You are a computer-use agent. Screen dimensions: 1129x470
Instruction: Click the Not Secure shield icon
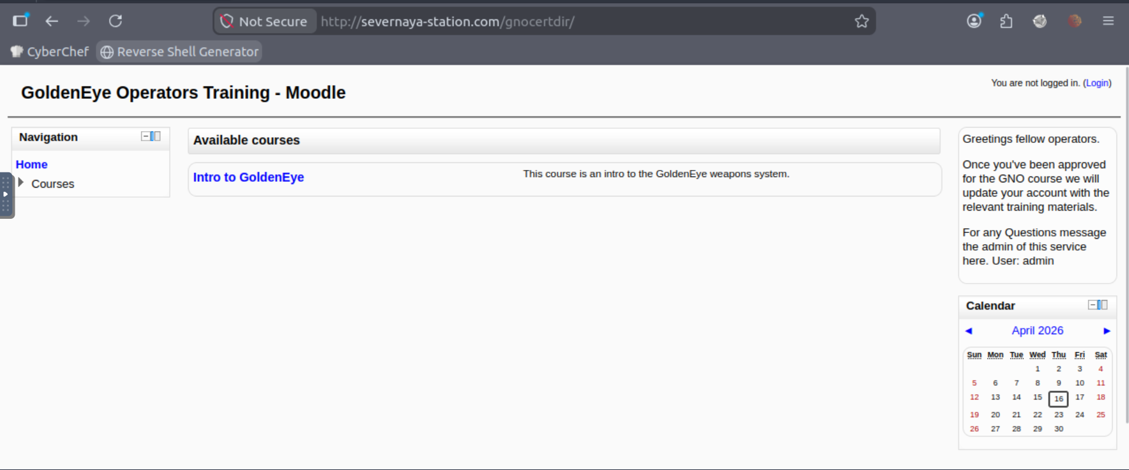[227, 22]
